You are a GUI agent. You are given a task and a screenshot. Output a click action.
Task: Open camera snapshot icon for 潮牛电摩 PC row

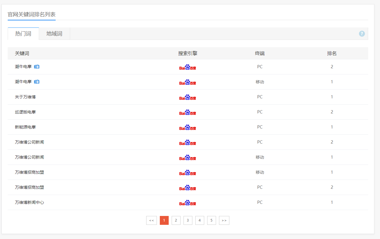37,67
